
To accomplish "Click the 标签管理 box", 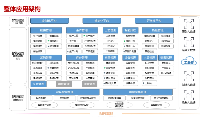I will point(90,78).
